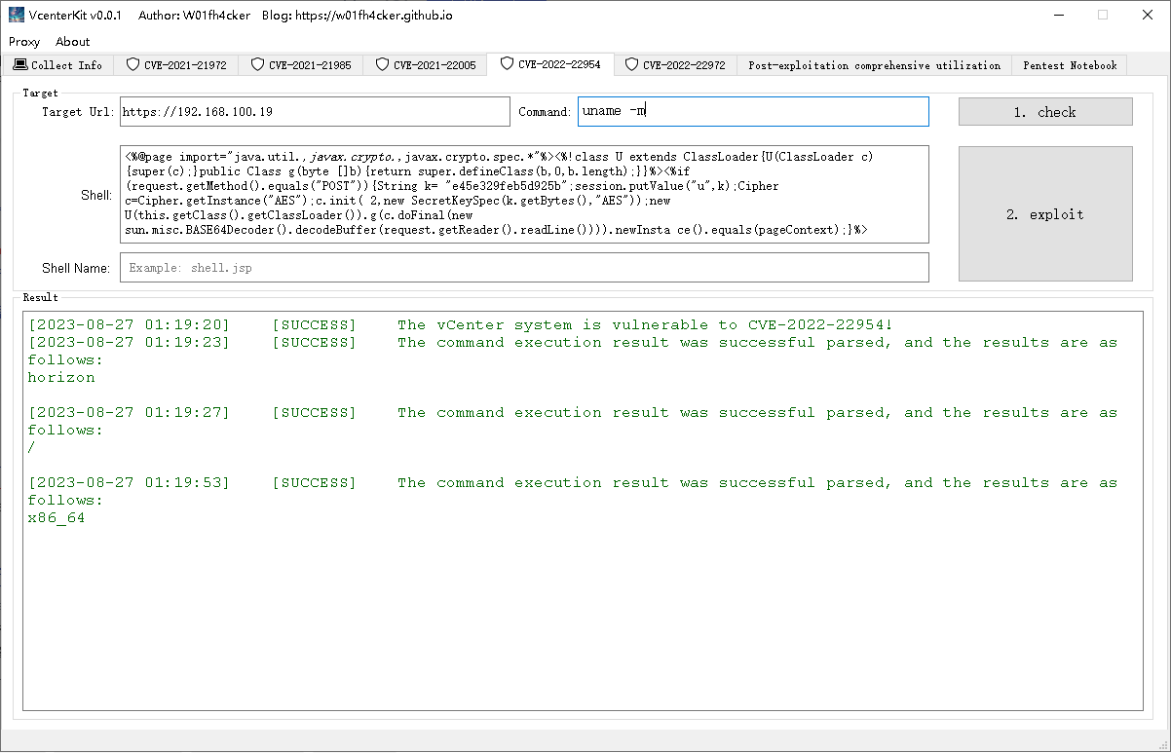This screenshot has height=753, width=1171.
Task: Switch to the CVE-2022-22972 tab
Action: [675, 65]
